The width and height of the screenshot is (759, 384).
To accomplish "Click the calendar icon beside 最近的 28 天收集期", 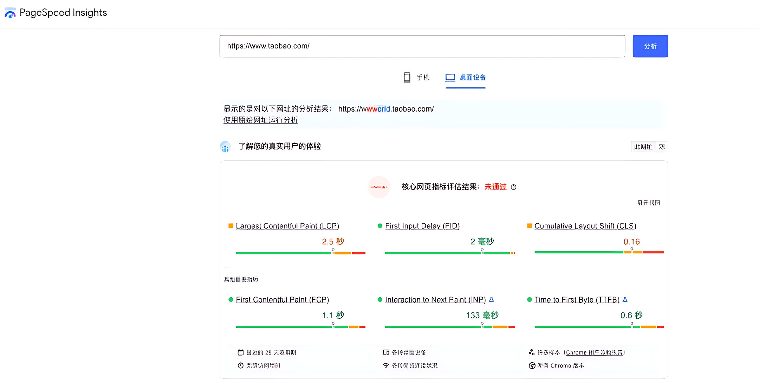I will click(x=240, y=352).
